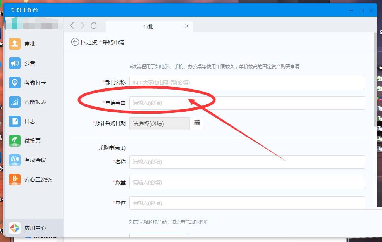Select the 预计采购日期 date field
The width and height of the screenshot is (382, 242).
point(160,123)
